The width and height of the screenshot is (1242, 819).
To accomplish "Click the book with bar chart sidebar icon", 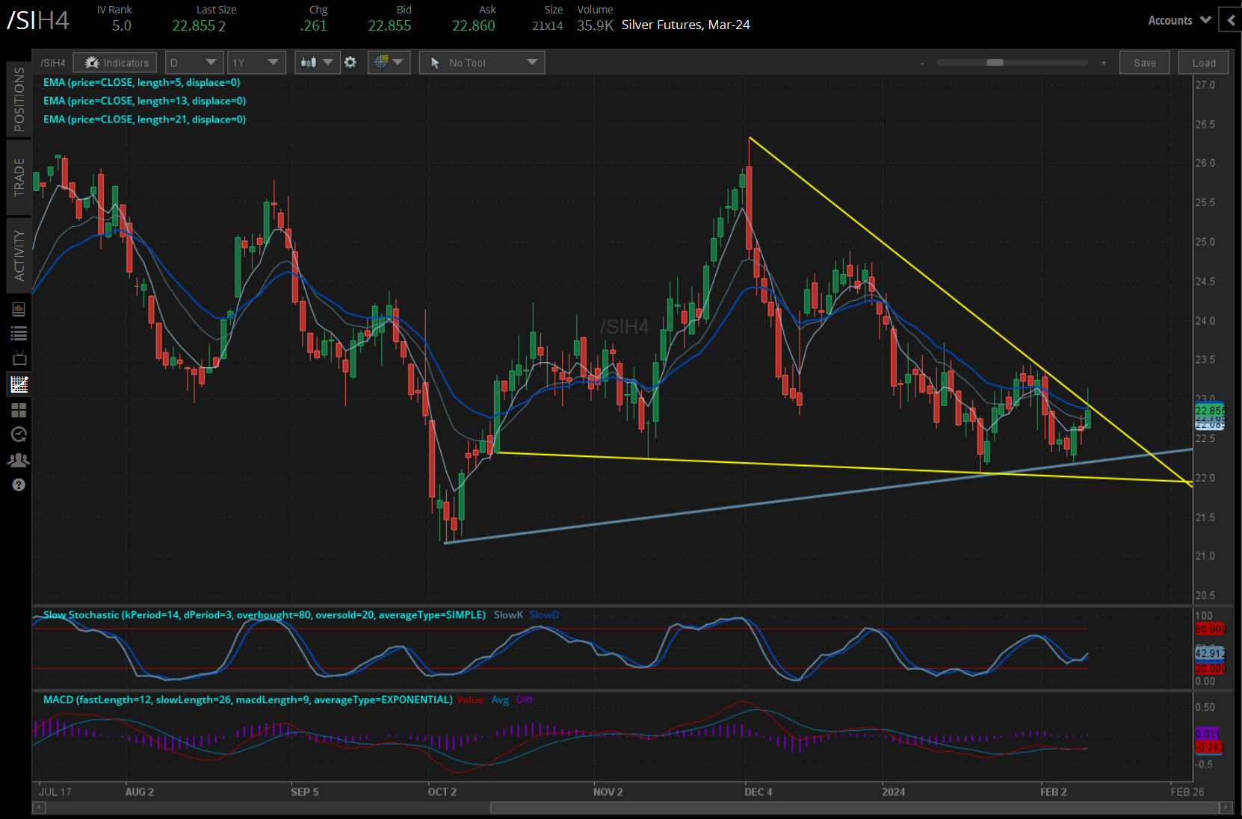I will click(x=19, y=309).
